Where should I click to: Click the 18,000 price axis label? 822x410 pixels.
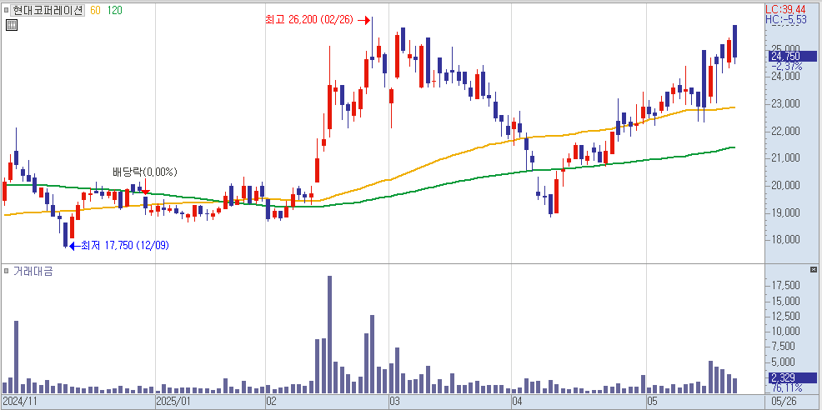784,240
